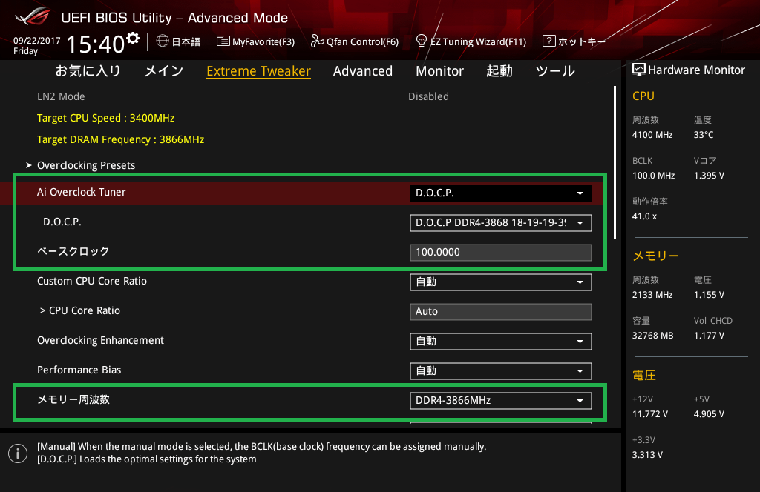
Task: Click the ROG logo icon
Action: pyautogui.click(x=33, y=16)
